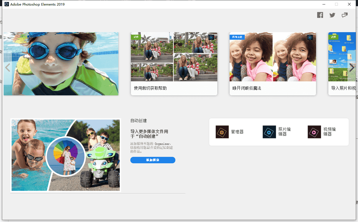Click the Facebook share icon

[x=320, y=15]
